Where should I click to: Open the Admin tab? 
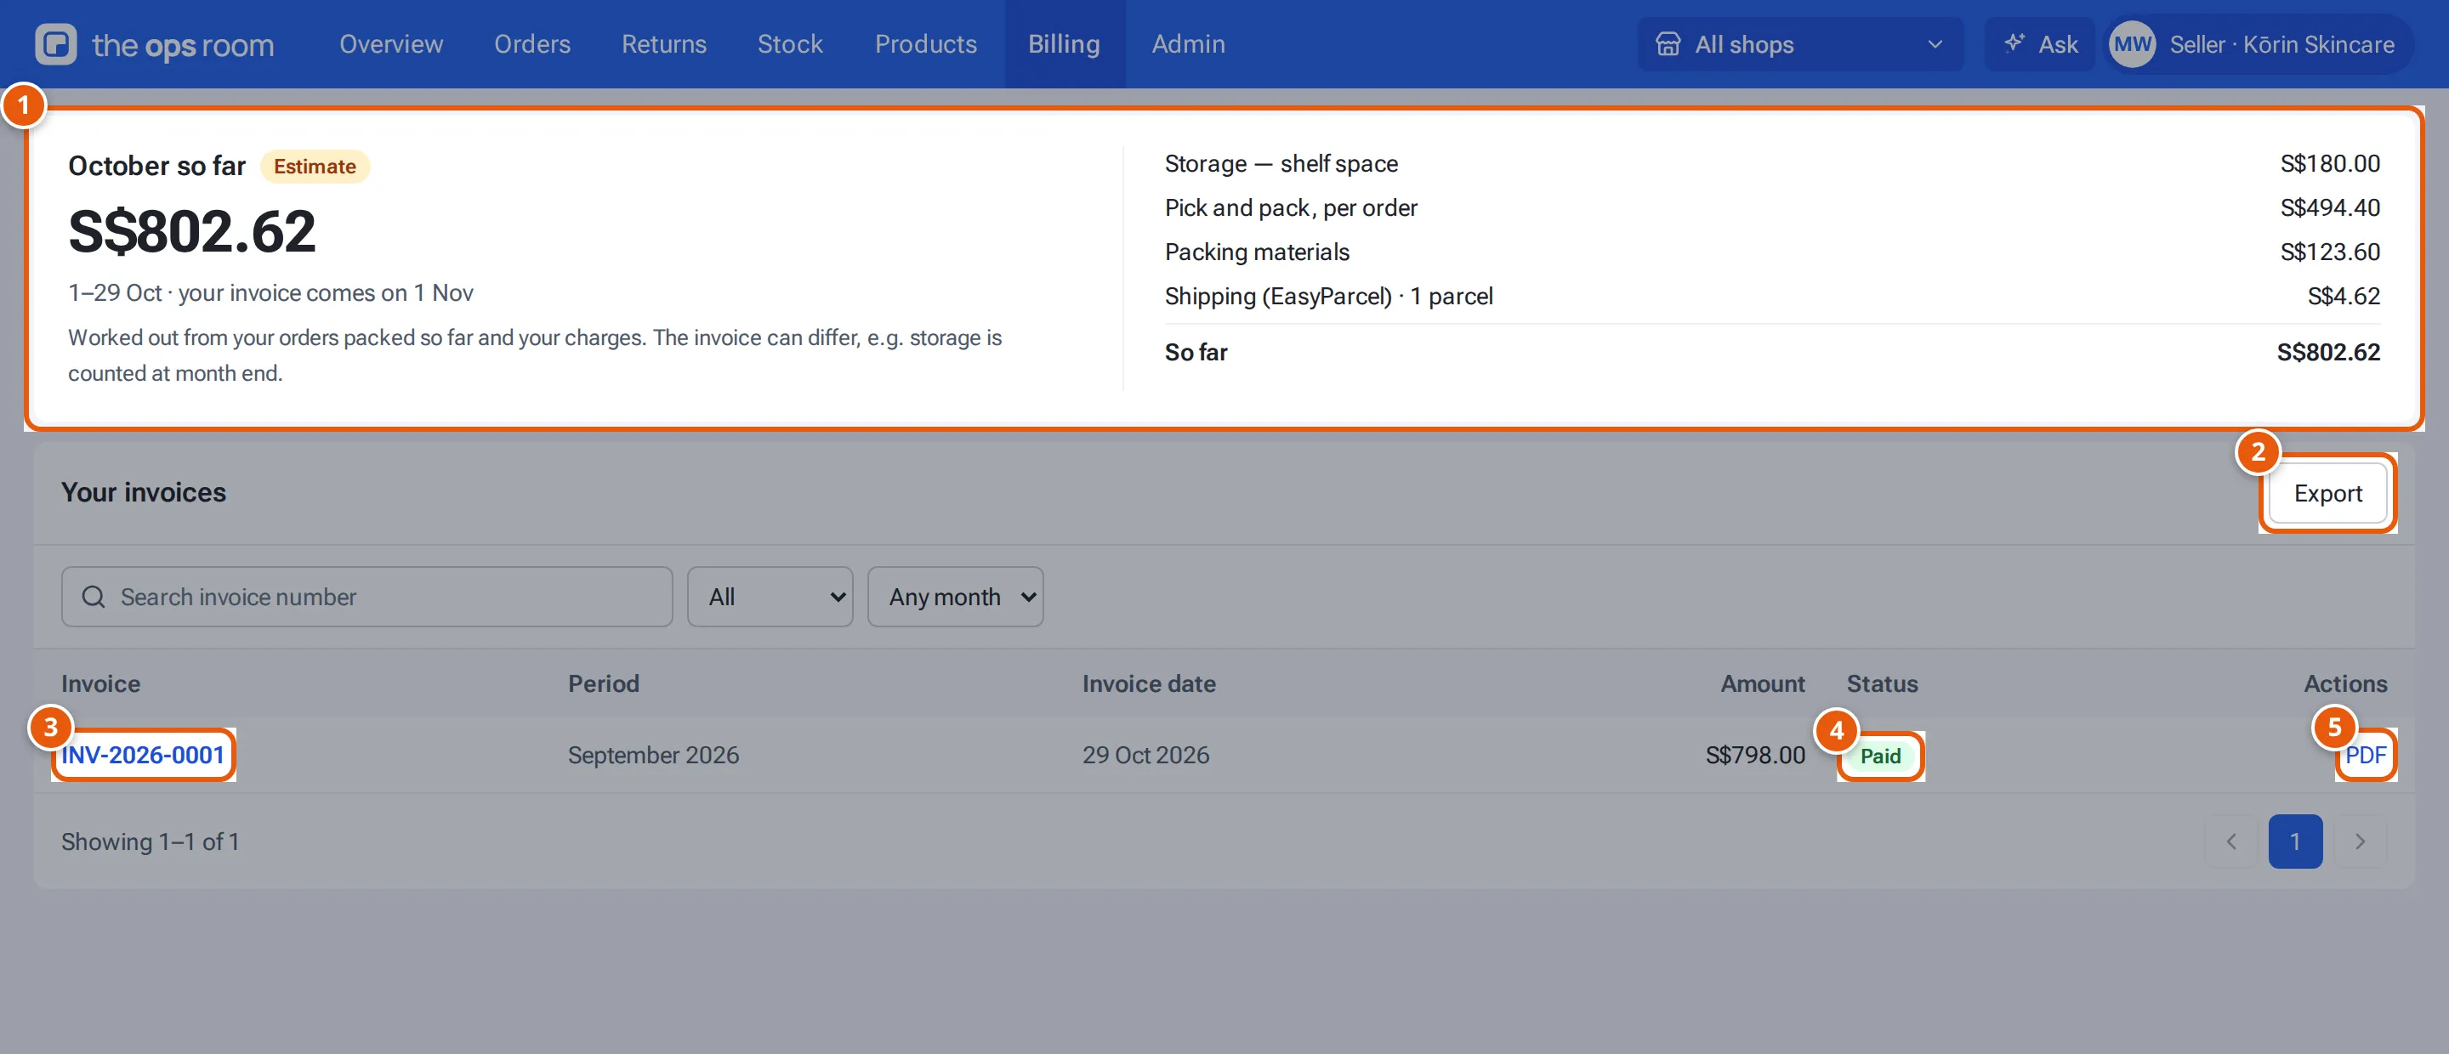pyautogui.click(x=1189, y=43)
